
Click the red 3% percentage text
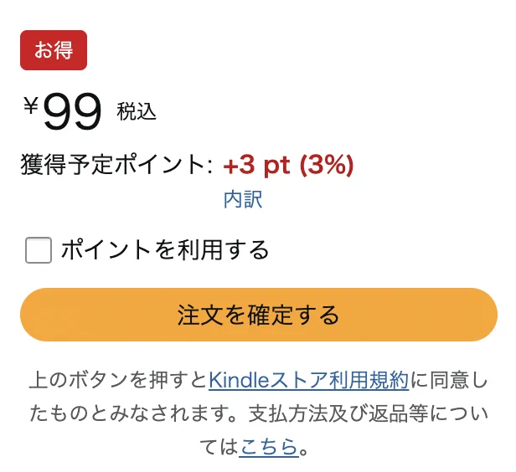coord(327,165)
